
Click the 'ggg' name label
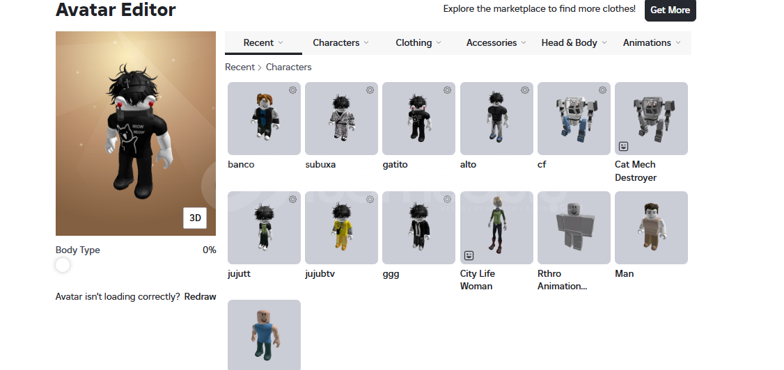click(x=391, y=274)
